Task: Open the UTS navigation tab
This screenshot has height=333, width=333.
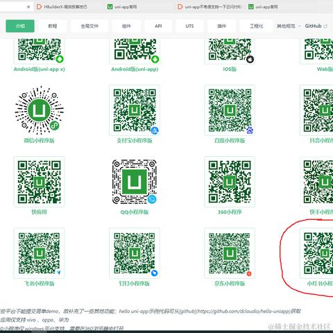Action: tap(189, 26)
